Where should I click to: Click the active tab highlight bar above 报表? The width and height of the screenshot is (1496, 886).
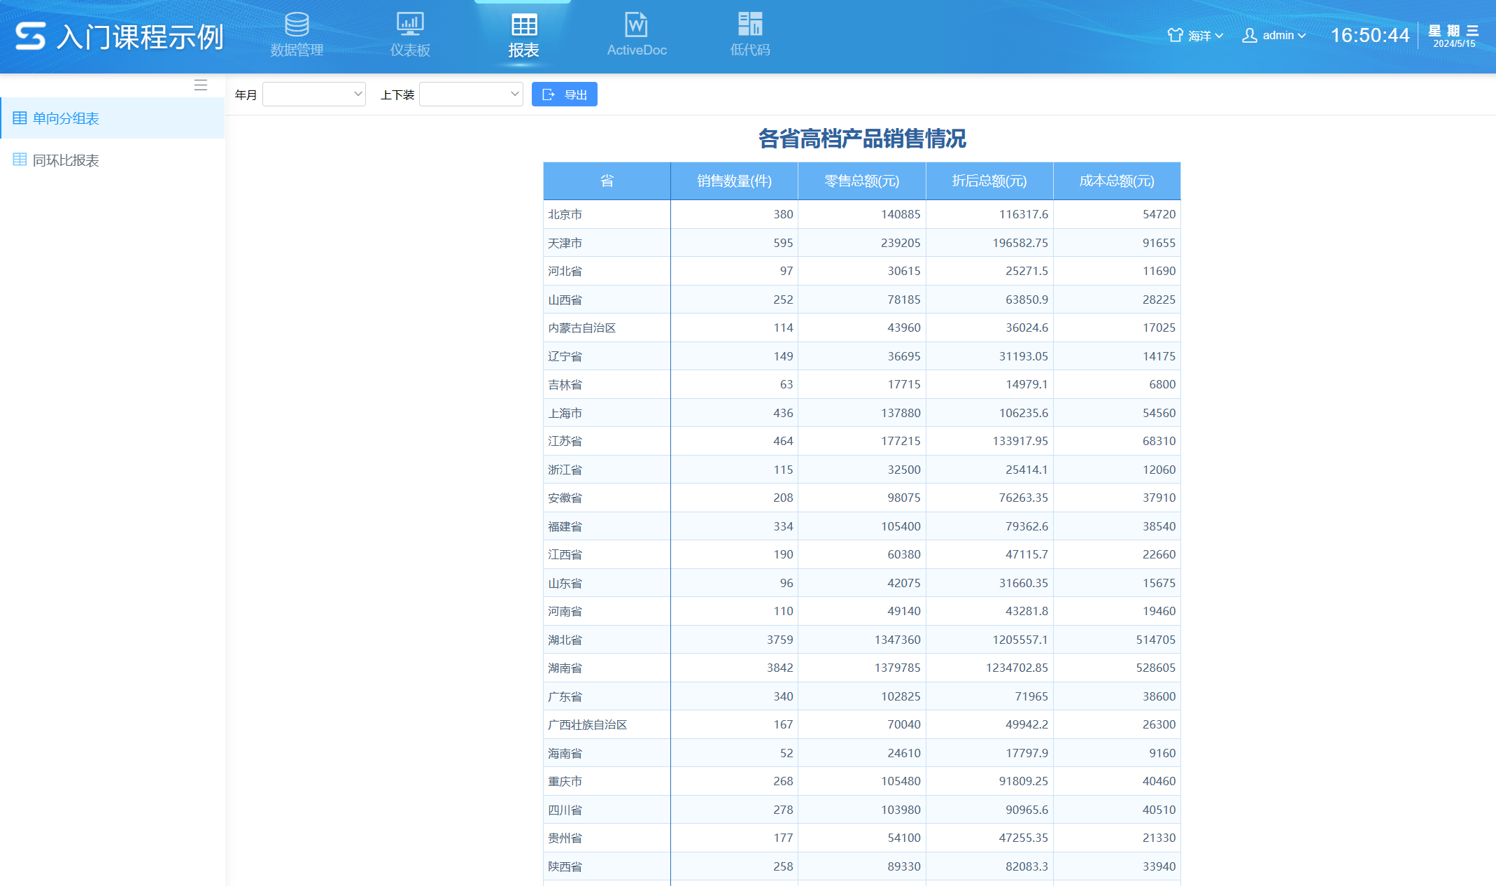(523, 2)
